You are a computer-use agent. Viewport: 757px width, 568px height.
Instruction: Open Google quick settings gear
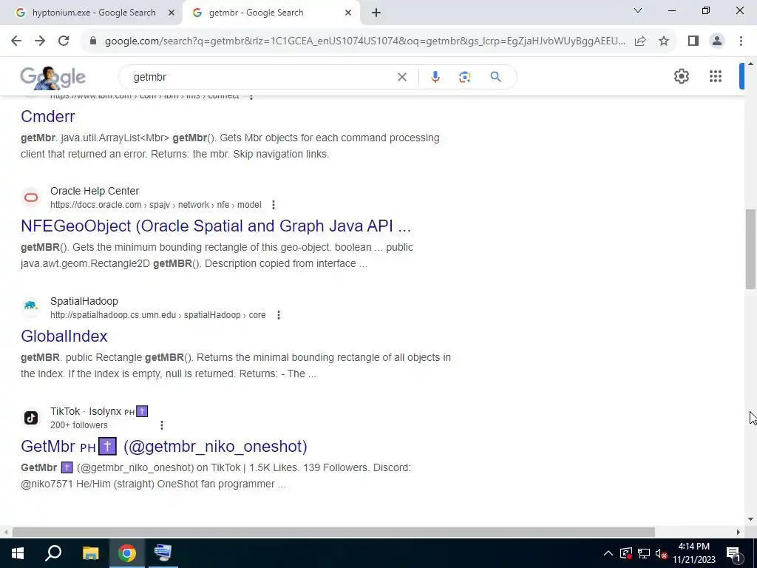point(681,76)
